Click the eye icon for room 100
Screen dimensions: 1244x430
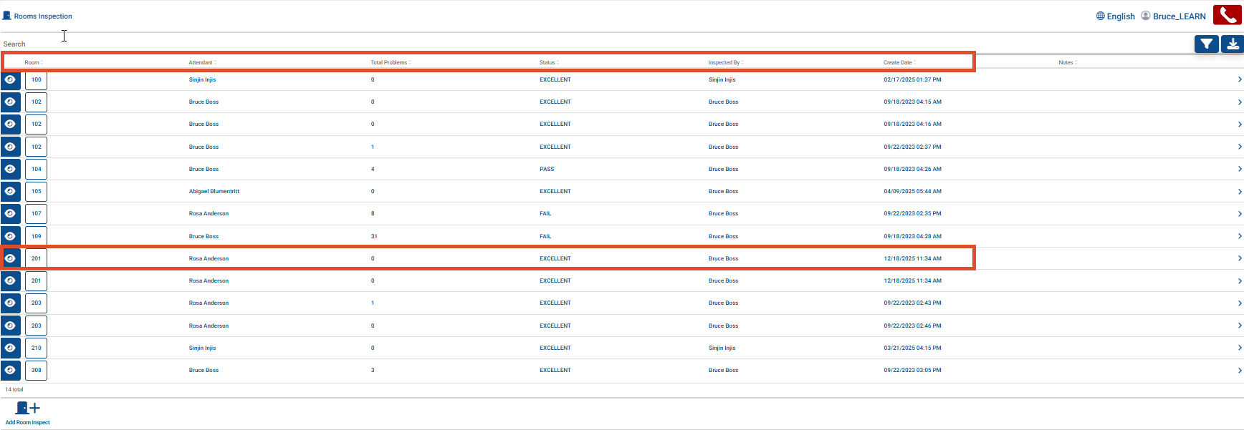coord(10,79)
